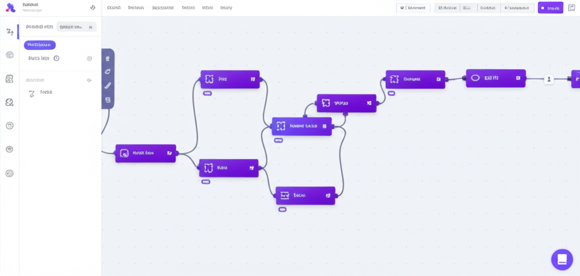Click the small white user node on the connector
This screenshot has width=580, height=276.
tap(548, 79)
